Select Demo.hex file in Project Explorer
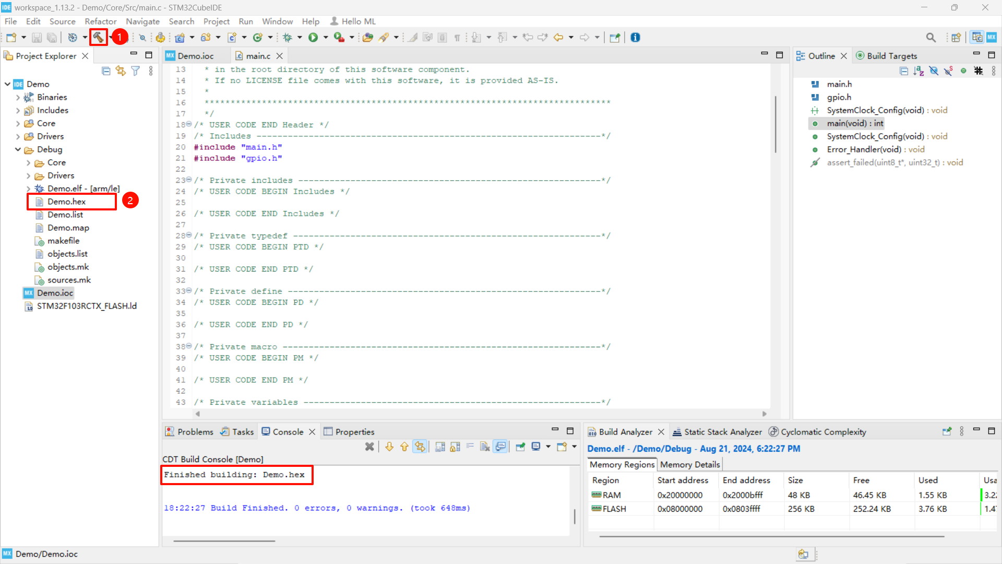This screenshot has width=1002, height=564. (66, 202)
